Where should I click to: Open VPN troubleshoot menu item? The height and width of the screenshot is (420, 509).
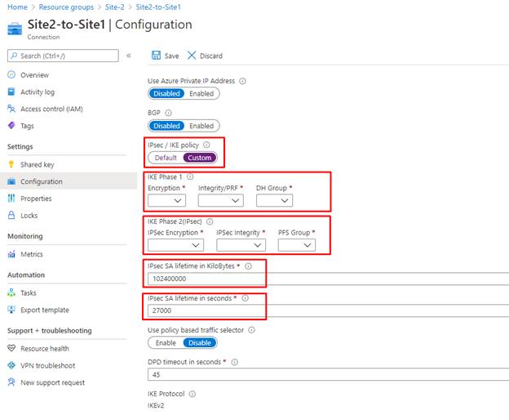pyautogui.click(x=47, y=365)
